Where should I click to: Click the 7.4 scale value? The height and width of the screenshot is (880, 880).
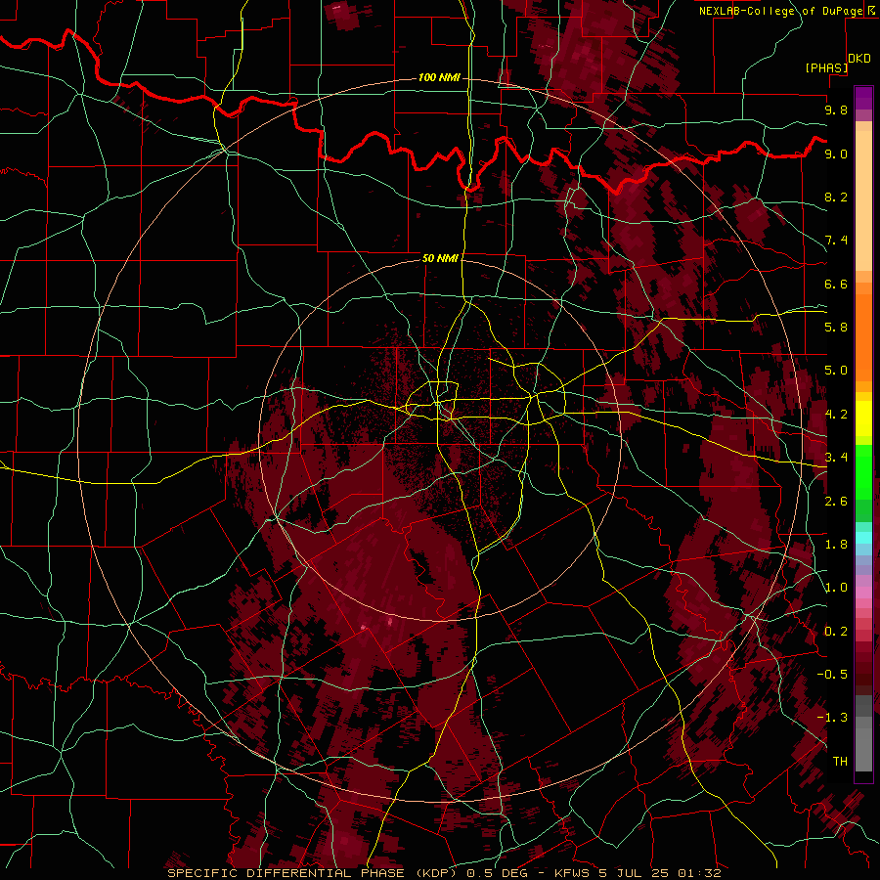click(x=836, y=241)
